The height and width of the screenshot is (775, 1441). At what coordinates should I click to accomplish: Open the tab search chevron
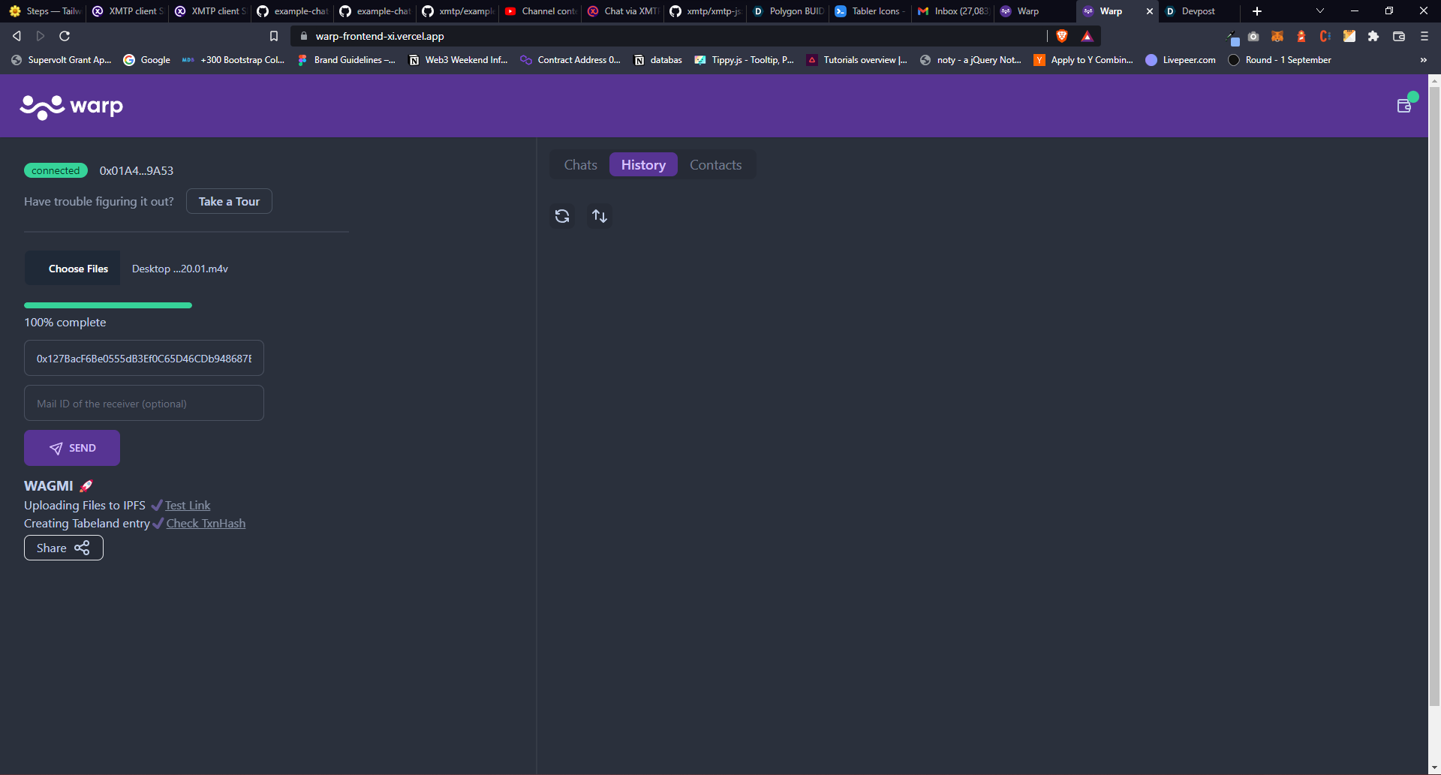pos(1319,11)
